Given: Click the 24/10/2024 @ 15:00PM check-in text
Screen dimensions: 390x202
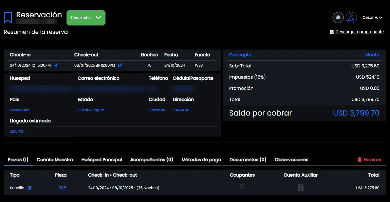Looking at the screenshot, I should click(x=30, y=65).
